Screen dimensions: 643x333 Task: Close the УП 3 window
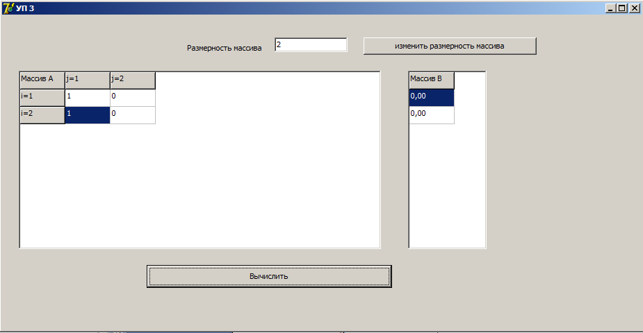(635, 8)
